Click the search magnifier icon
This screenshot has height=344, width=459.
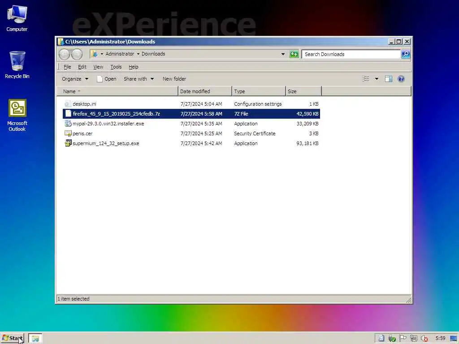(406, 54)
